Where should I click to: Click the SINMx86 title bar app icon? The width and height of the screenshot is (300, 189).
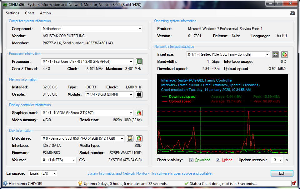click(x=5, y=5)
